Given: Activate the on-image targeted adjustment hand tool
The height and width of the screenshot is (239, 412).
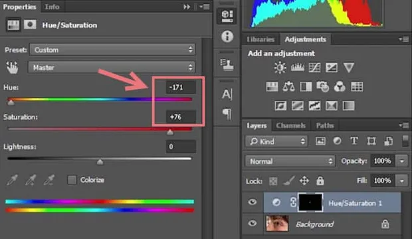Looking at the screenshot, I should (12, 67).
